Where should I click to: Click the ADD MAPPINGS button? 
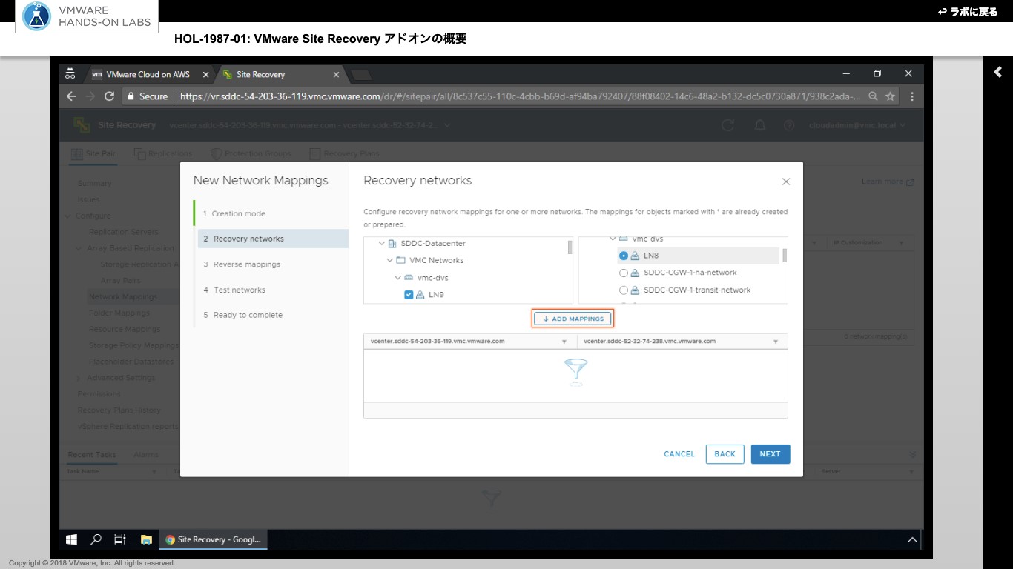(573, 319)
